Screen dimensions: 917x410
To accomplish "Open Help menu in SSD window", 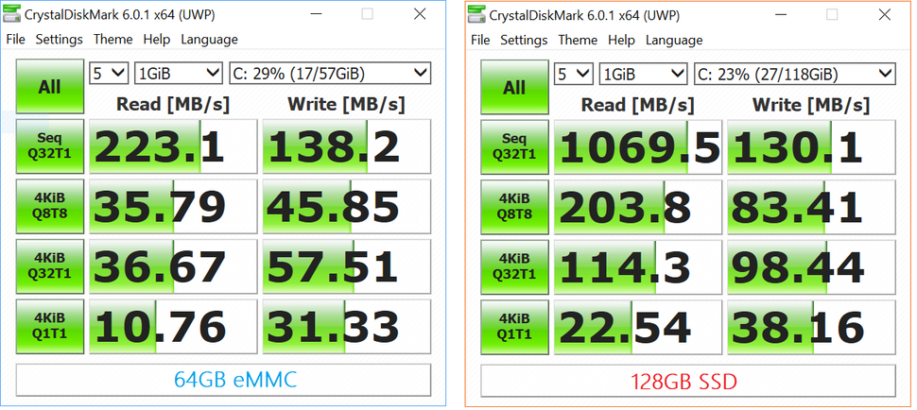I will click(x=622, y=41).
